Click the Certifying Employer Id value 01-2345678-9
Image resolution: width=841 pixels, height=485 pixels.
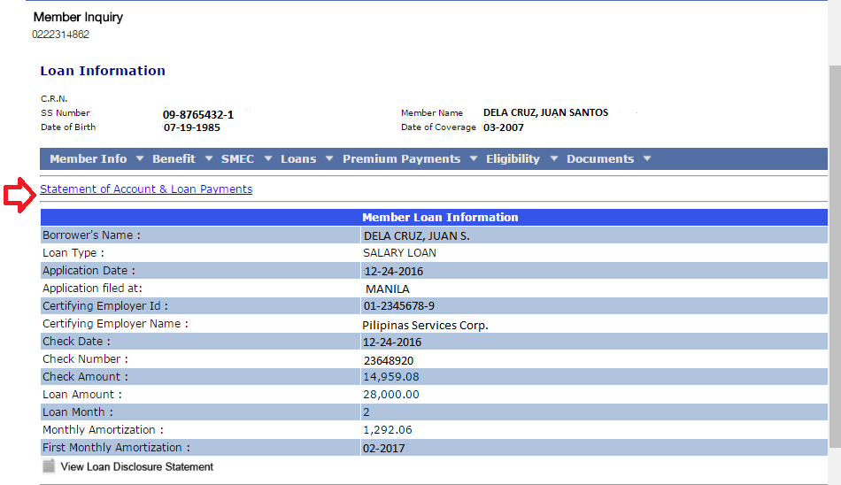(x=398, y=306)
